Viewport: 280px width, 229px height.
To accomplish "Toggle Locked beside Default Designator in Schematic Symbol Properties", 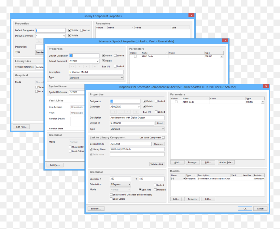I will click(115, 56).
